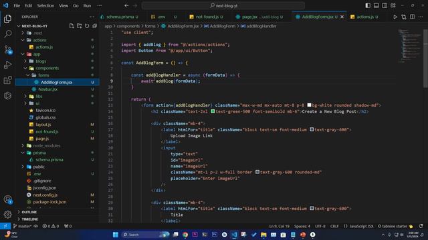Toggle the secondary side bar
Screen dimensions: 428x240
[x=385, y=5]
